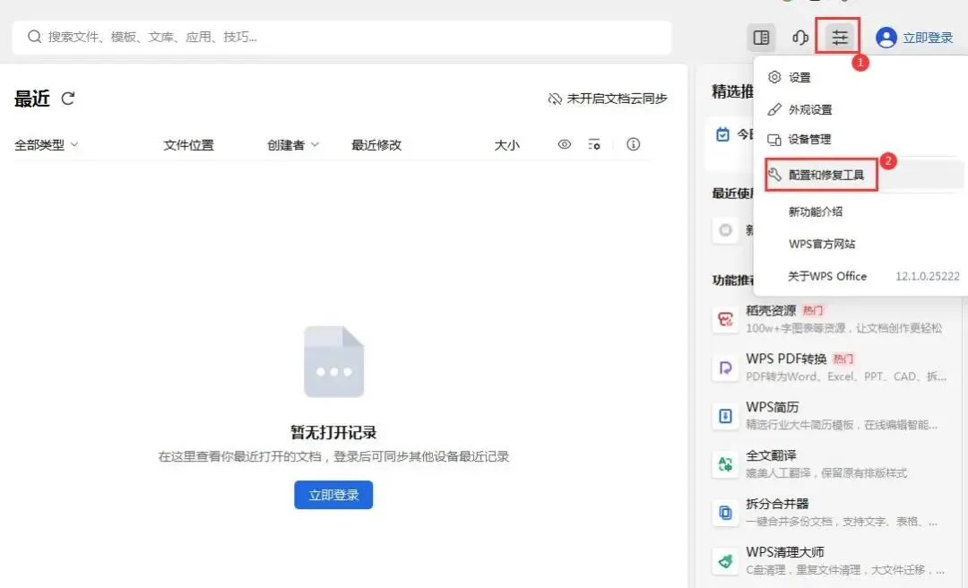Click the calendar check icon in 精选 panel
Viewport: 968px width, 588px height.
point(722,134)
